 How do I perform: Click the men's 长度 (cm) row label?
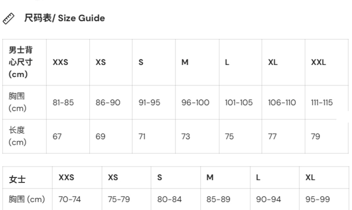18,136
